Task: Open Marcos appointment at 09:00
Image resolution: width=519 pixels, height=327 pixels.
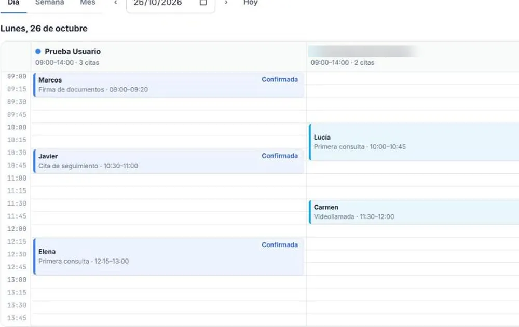Action: click(x=169, y=85)
